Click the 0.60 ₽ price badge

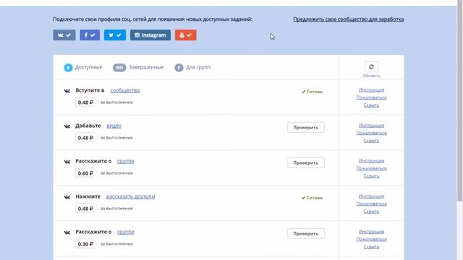[85, 173]
